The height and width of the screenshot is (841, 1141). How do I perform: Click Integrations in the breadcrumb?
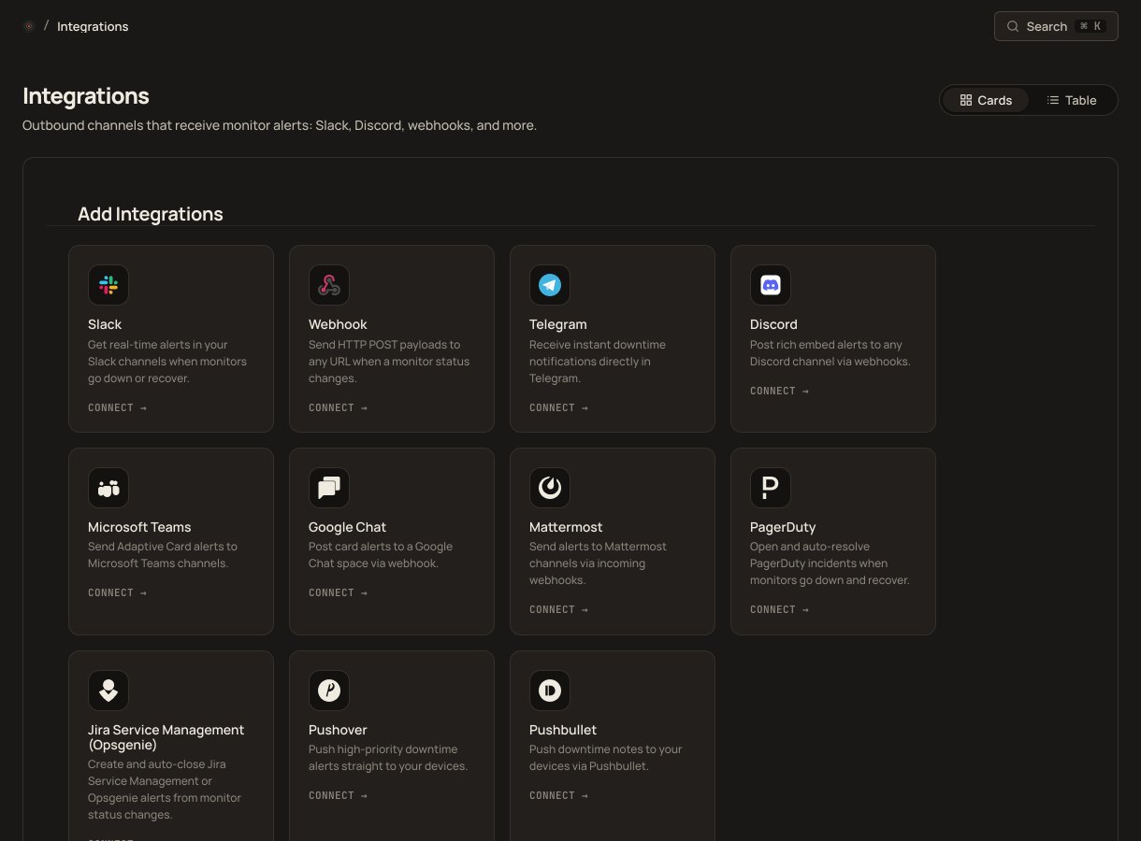coord(93,26)
